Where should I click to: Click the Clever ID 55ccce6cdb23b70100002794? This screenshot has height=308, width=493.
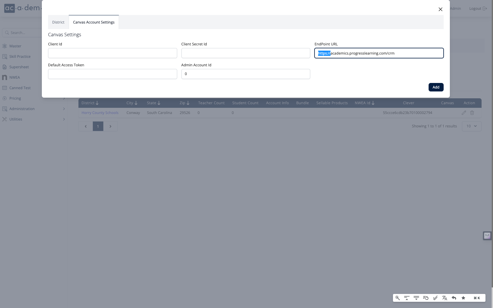(408, 113)
